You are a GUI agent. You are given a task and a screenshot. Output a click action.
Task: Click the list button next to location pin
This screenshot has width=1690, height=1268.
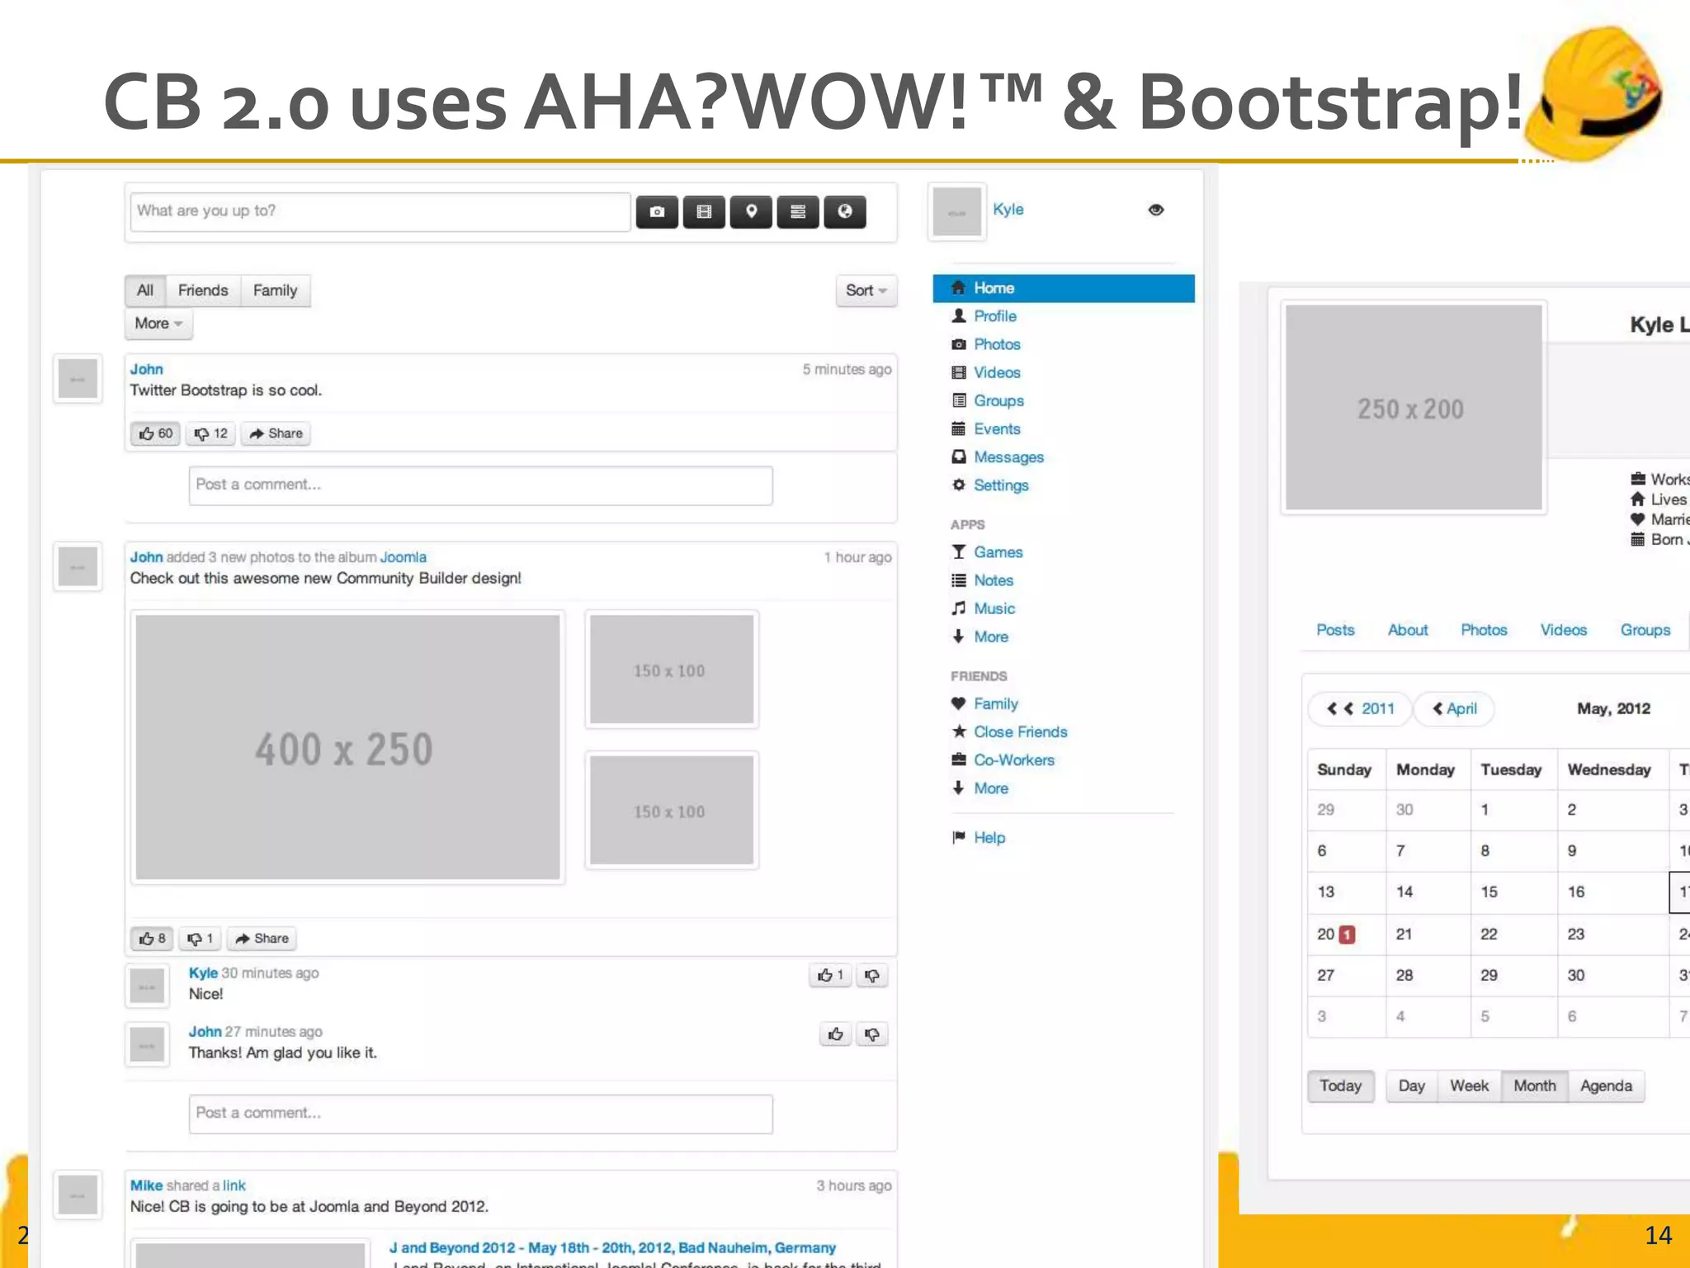pyautogui.click(x=798, y=212)
